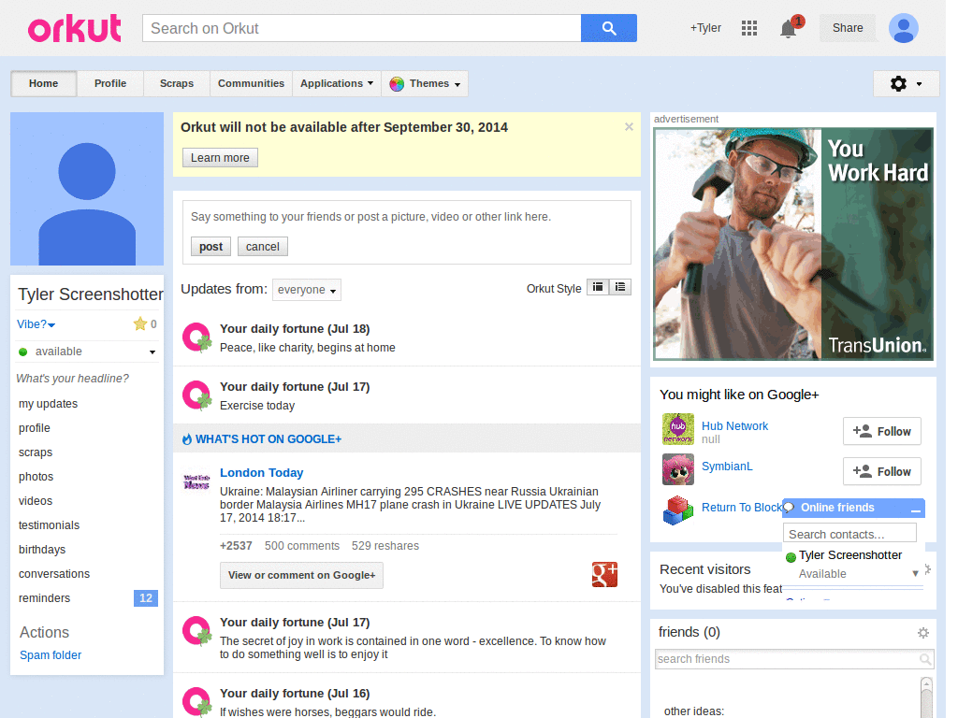Image resolution: width=958 pixels, height=718 pixels.
Task: Click the What's Hot flame icon
Action: [187, 439]
